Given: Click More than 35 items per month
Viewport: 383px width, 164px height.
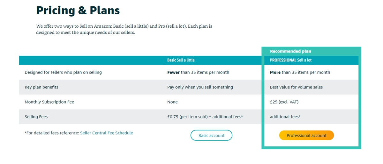Looking at the screenshot, I should coord(300,72).
